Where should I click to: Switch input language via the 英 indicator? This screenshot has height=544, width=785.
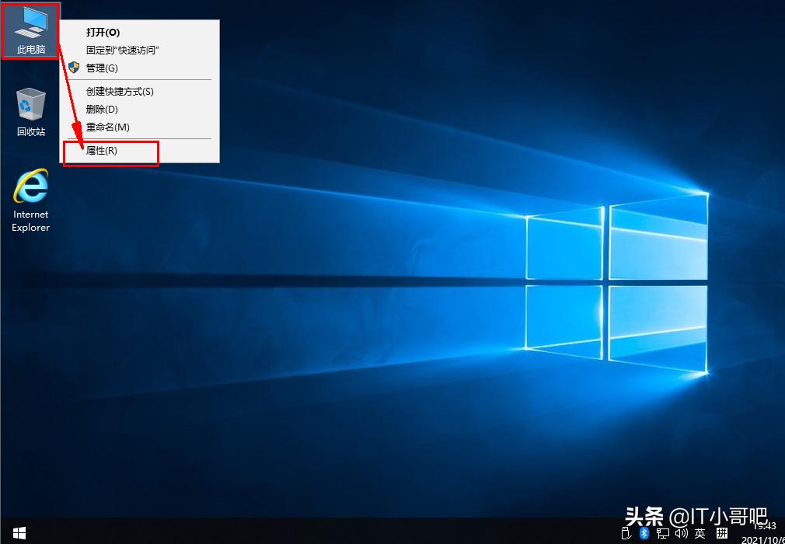[x=700, y=534]
